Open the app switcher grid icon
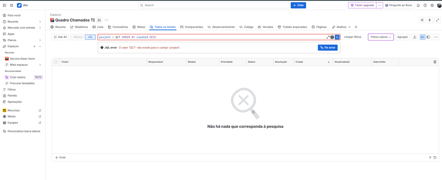The image size is (442, 180). point(11,5)
